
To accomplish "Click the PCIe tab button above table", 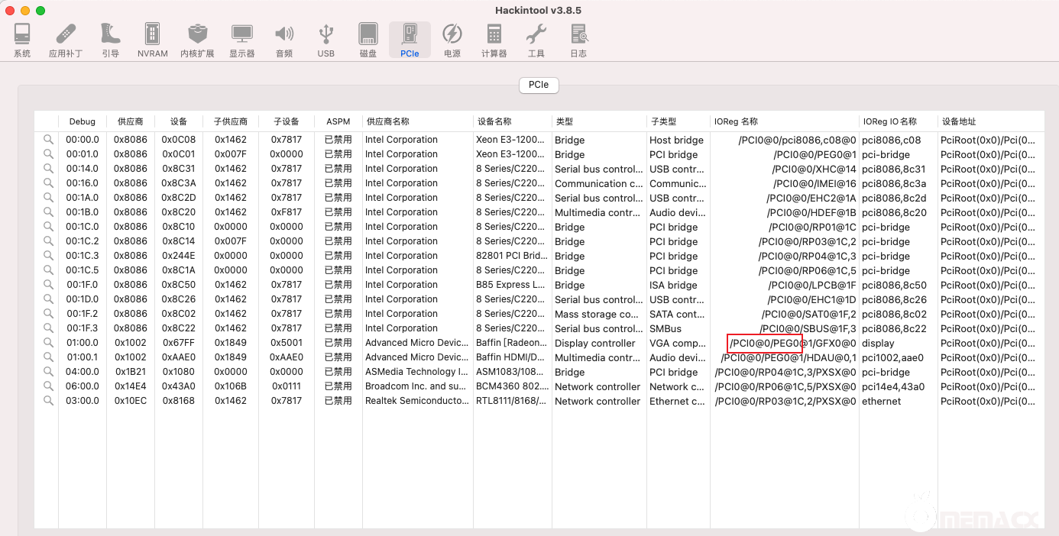I will point(539,86).
